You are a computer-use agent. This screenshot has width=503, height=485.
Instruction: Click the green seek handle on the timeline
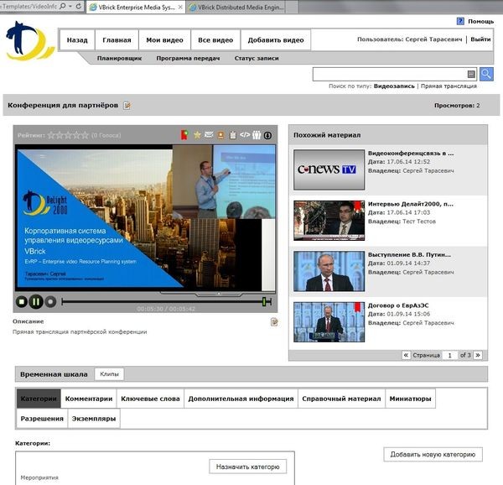click(x=264, y=301)
